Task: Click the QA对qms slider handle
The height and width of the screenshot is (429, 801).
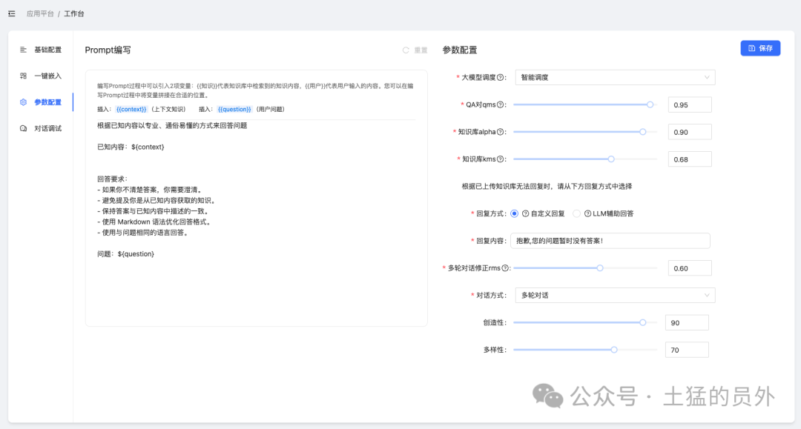Action: pos(650,104)
